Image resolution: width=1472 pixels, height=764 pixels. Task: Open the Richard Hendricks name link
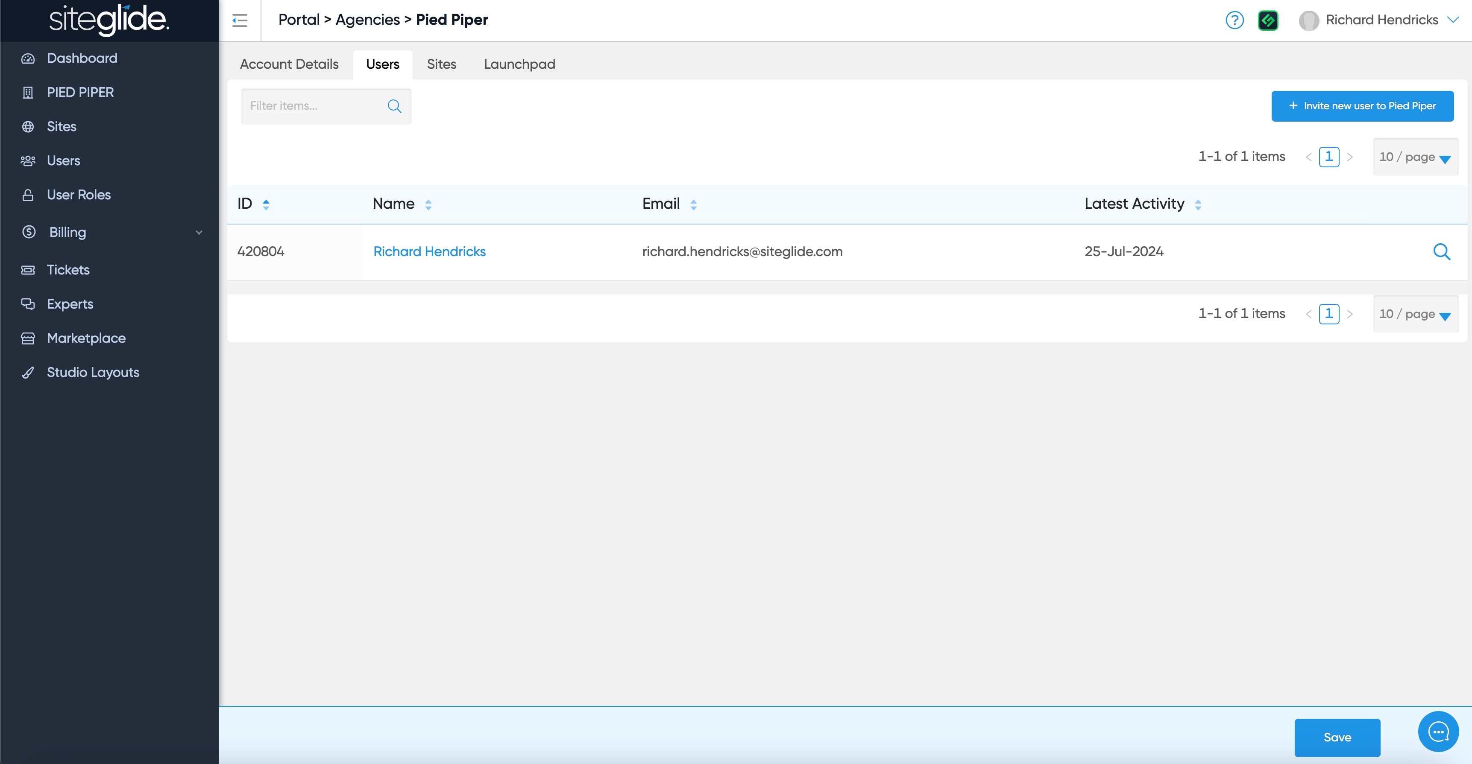(429, 252)
